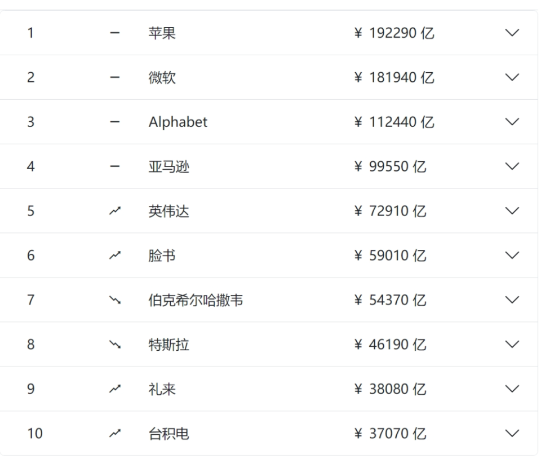This screenshot has height=463, width=541.
Task: Click the upward trend icon for 英伟达
Action: pos(115,210)
